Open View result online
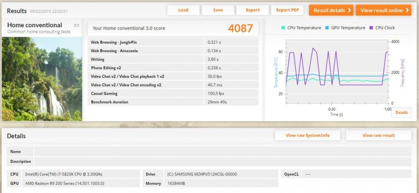419x193 pixels. [x=383, y=10]
